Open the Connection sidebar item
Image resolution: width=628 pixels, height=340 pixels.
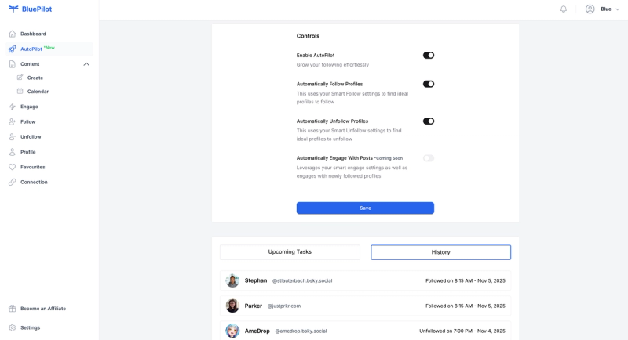[34, 183]
